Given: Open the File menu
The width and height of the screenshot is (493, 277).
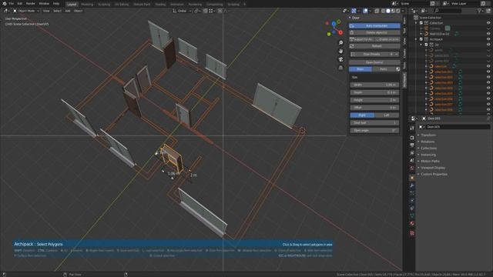Looking at the screenshot, I should 12,3.
